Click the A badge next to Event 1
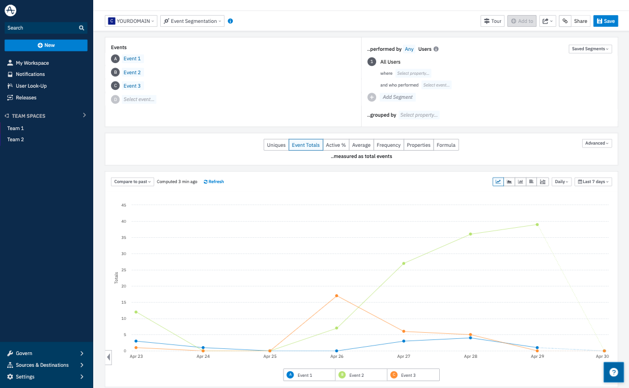The width and height of the screenshot is (629, 388). [115, 59]
